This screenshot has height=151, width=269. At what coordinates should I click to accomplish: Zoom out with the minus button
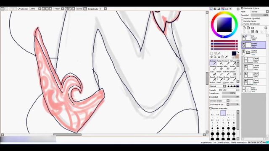tap(43, 9)
